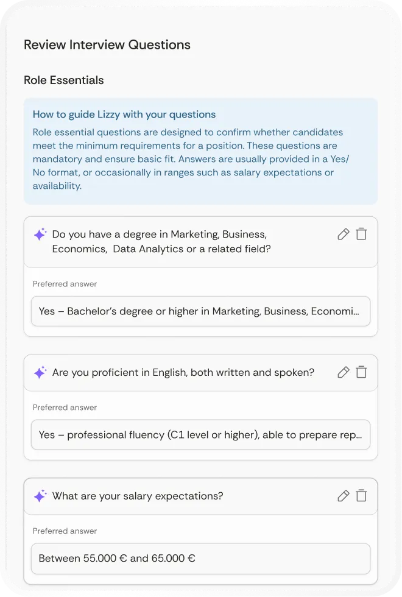Open the guide Lizzy info box
This screenshot has height=597, width=402.
tap(201, 150)
